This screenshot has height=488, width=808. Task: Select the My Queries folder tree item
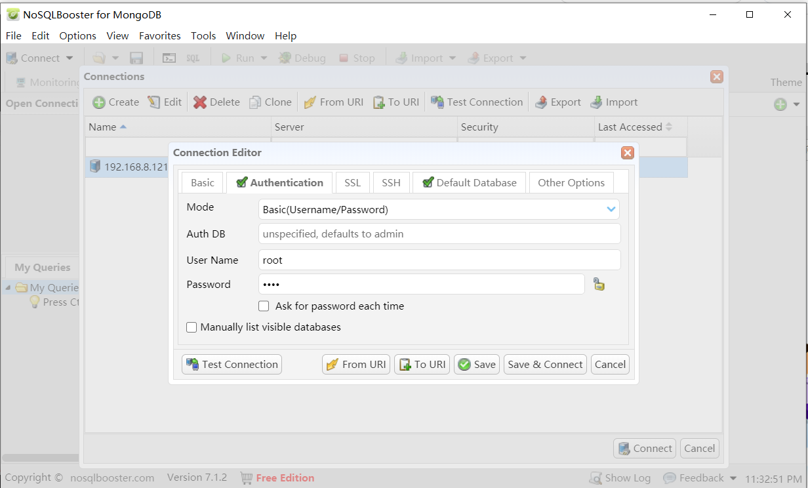click(47, 288)
